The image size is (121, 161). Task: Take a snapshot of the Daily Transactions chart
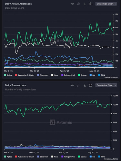pyautogui.click(x=91, y=85)
